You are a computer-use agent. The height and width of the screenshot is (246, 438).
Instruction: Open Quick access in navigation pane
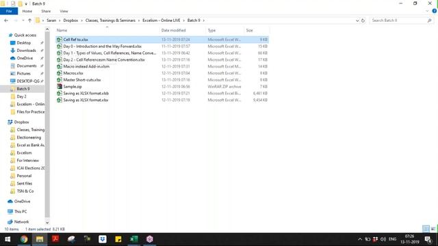click(25, 35)
